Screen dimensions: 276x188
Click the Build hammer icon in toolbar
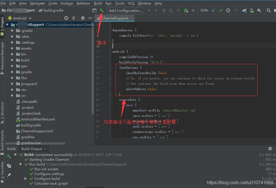tap(101, 10)
